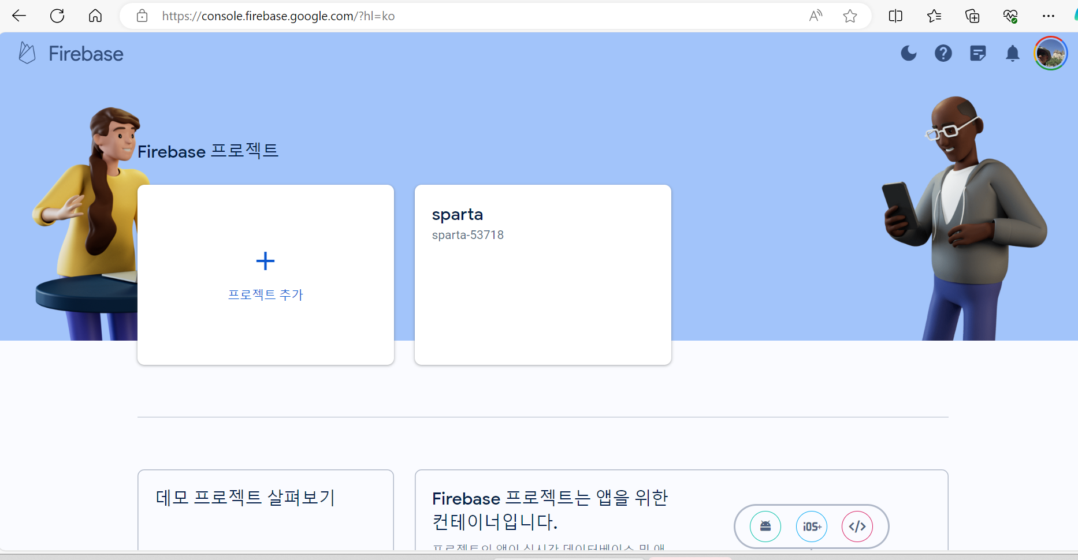Image resolution: width=1078 pixels, height=560 pixels.
Task: View site information lock icon
Action: coord(142,16)
